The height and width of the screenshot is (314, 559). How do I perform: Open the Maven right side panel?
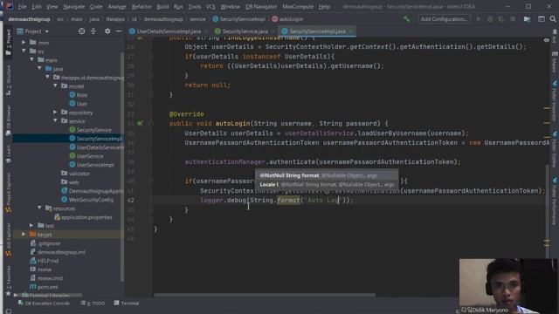tap(554, 62)
